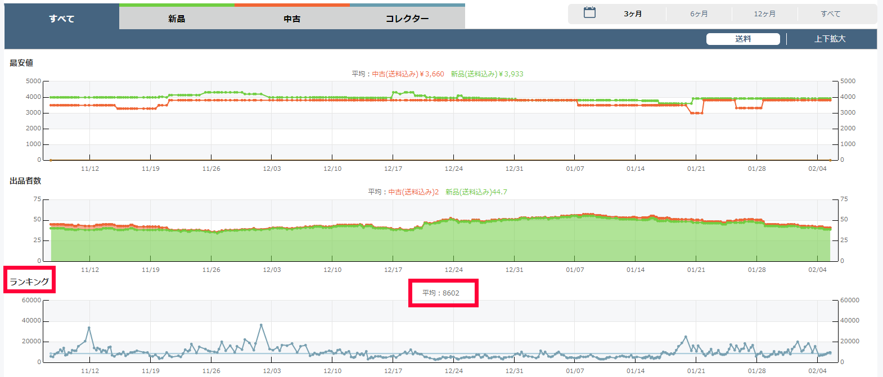The width and height of the screenshot is (883, 377).
Task: Click the 平均：8602 ranking average label
Action: point(441,293)
